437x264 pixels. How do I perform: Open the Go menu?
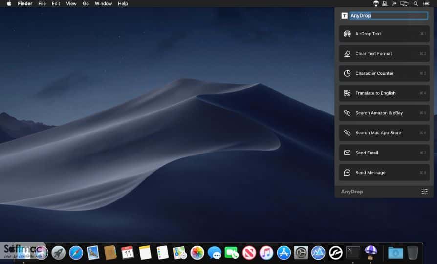point(86,3)
